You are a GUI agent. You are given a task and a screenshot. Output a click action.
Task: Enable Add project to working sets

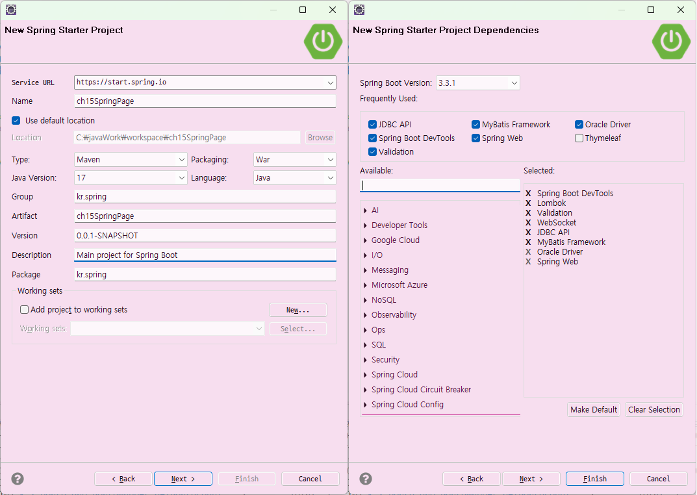(x=25, y=310)
